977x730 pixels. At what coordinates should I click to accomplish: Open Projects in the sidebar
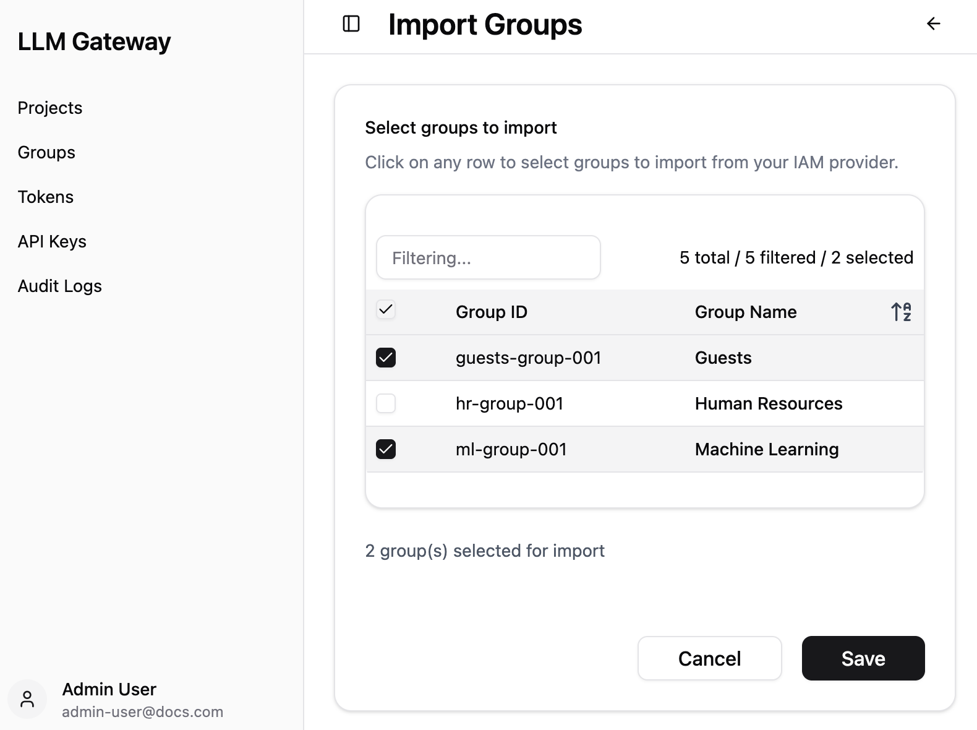pyautogui.click(x=50, y=108)
